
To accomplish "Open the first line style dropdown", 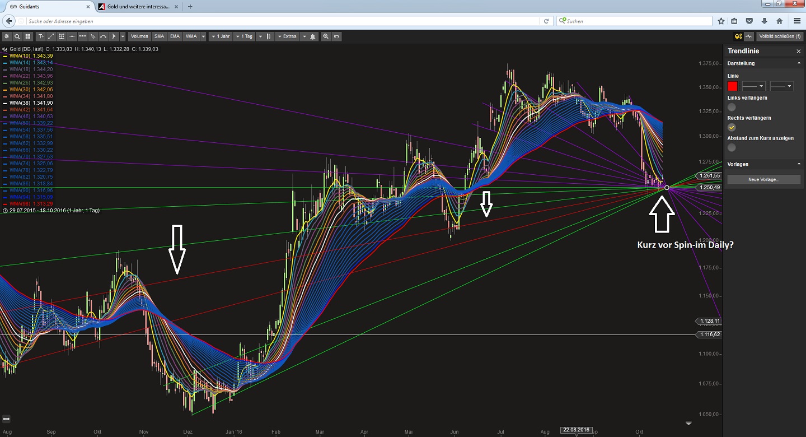I will (x=753, y=86).
